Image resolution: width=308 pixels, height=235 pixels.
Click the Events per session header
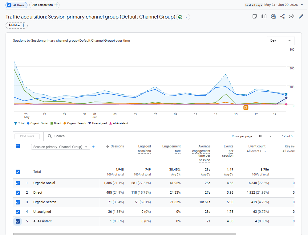[228, 151]
